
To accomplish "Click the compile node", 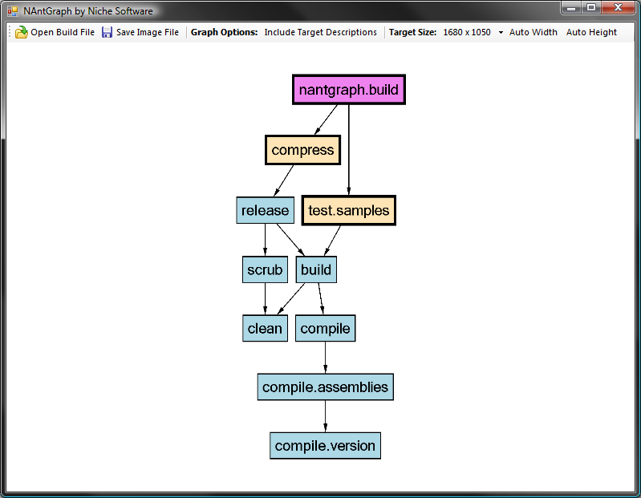I will (325, 329).
